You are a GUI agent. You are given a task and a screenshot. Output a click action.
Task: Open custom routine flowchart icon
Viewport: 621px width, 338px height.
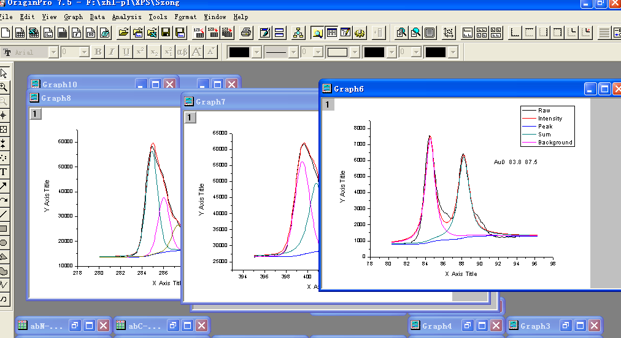[x=298, y=33]
